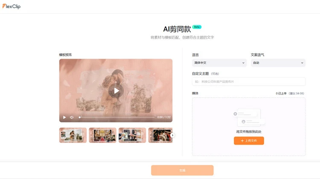Click the 自定义主题 text input field
Screen dimensions: 320x179
[x=249, y=82]
